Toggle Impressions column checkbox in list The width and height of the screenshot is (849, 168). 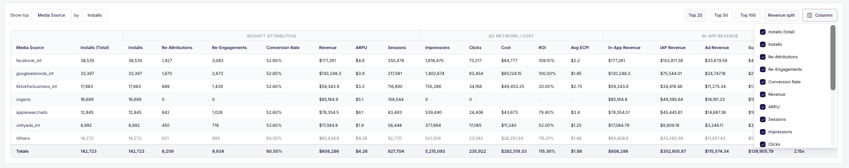coord(763,132)
